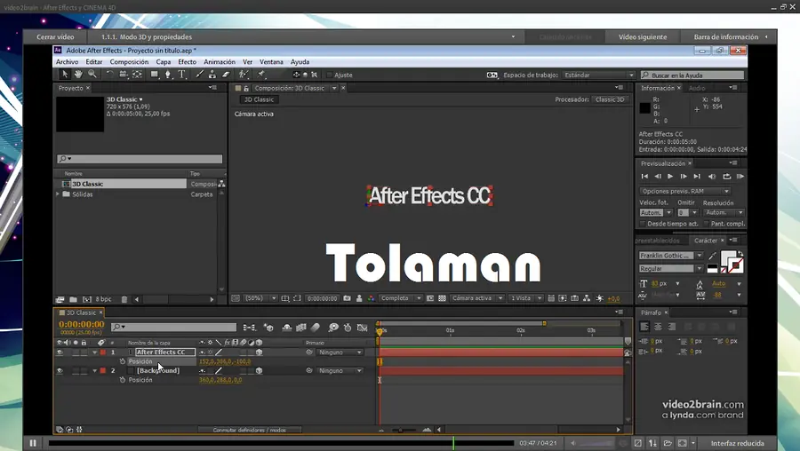Select the Pan Behind anchor tool
The image size is (800, 451).
pos(137,75)
